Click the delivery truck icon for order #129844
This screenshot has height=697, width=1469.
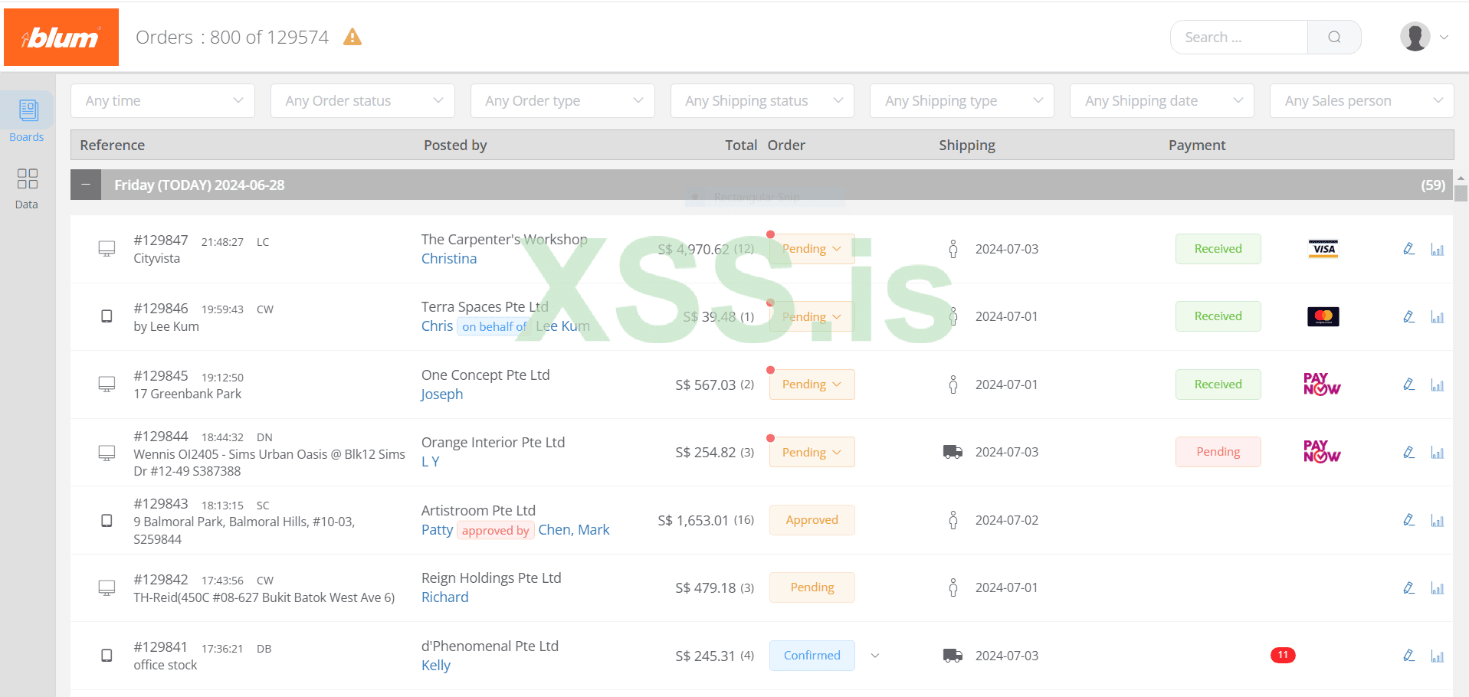tap(953, 452)
